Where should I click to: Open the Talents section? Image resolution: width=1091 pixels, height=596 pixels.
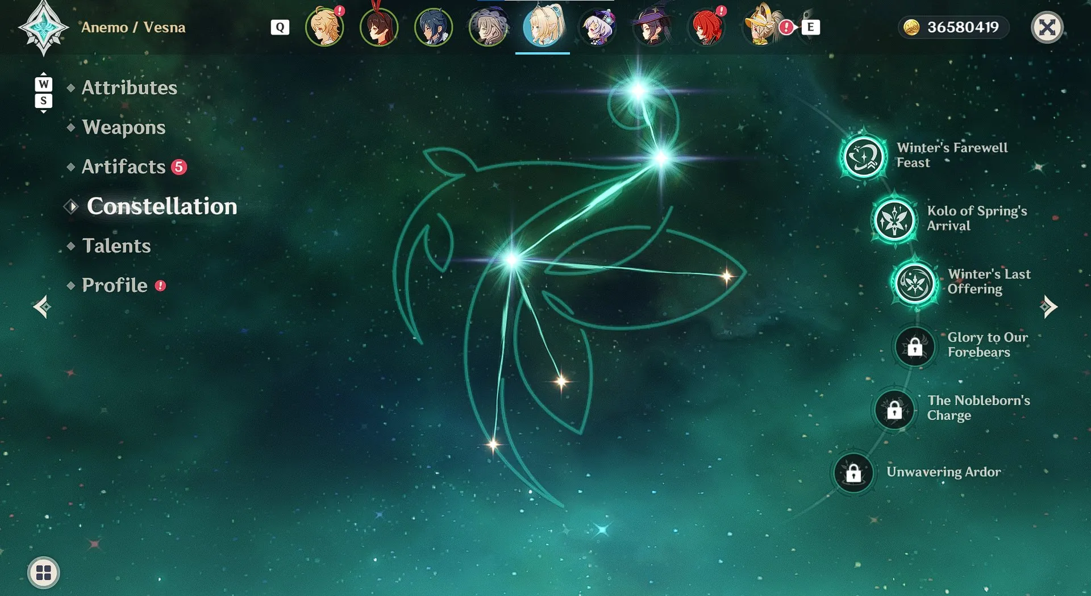[x=116, y=245]
